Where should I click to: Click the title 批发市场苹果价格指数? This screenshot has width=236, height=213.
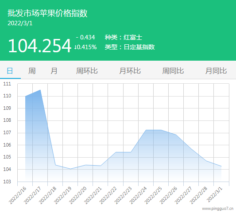47,13
